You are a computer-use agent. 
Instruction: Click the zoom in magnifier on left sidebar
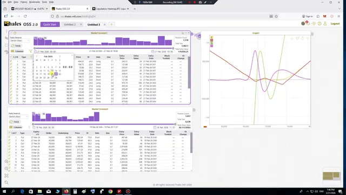click(x=6, y=161)
